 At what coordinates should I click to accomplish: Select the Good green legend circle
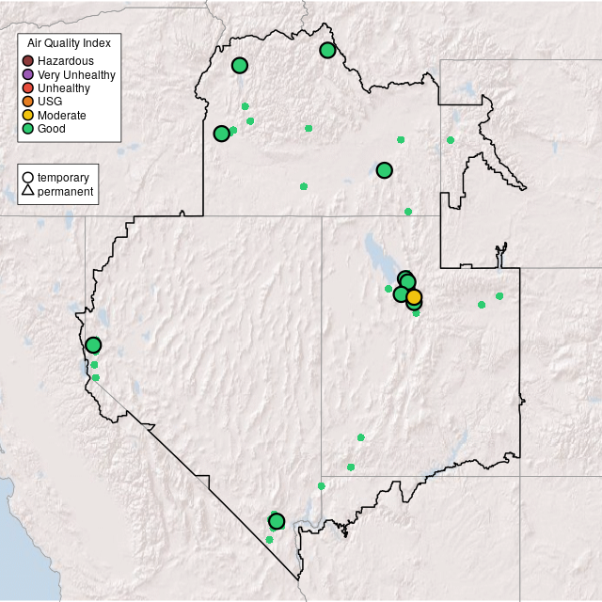(x=28, y=129)
